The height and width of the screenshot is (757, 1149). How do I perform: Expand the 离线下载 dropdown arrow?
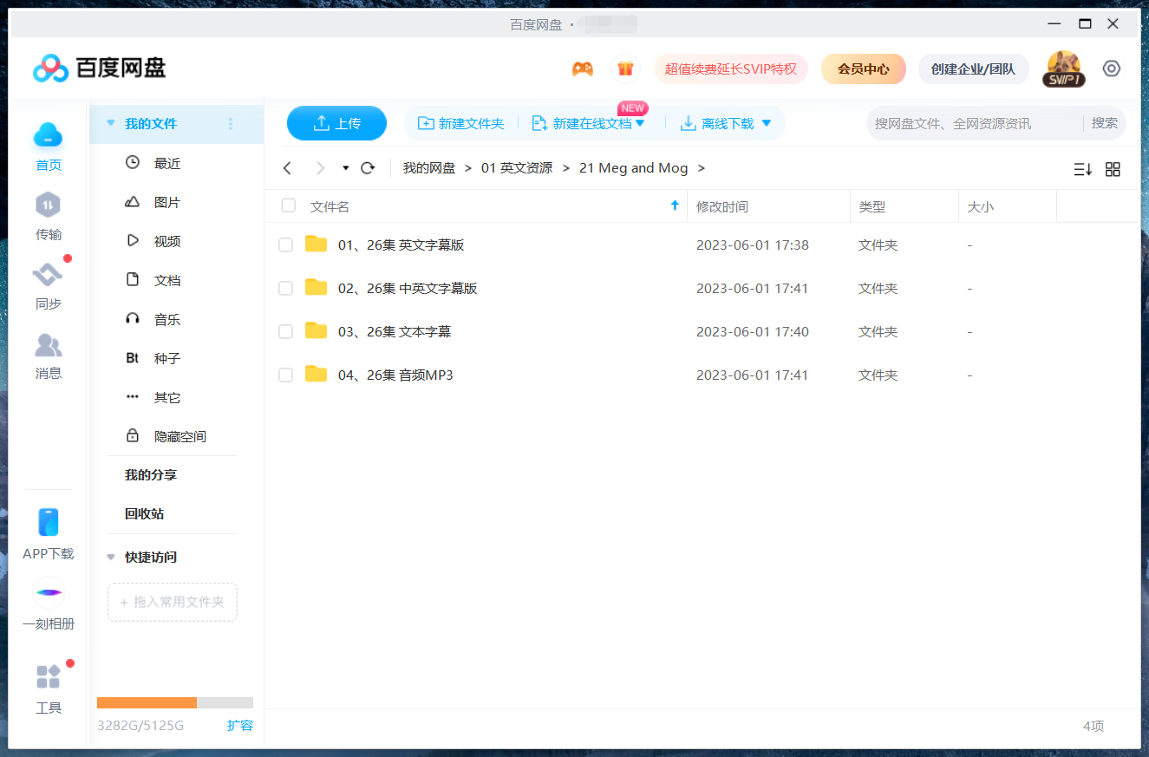point(765,123)
